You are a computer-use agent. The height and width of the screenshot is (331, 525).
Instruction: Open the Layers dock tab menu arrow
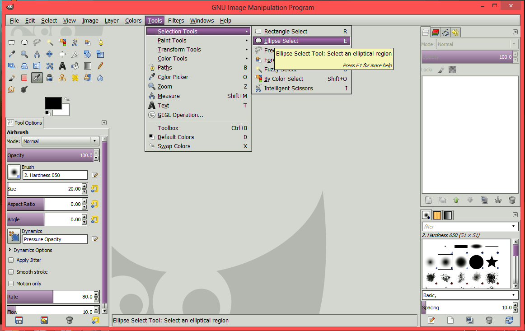point(516,32)
